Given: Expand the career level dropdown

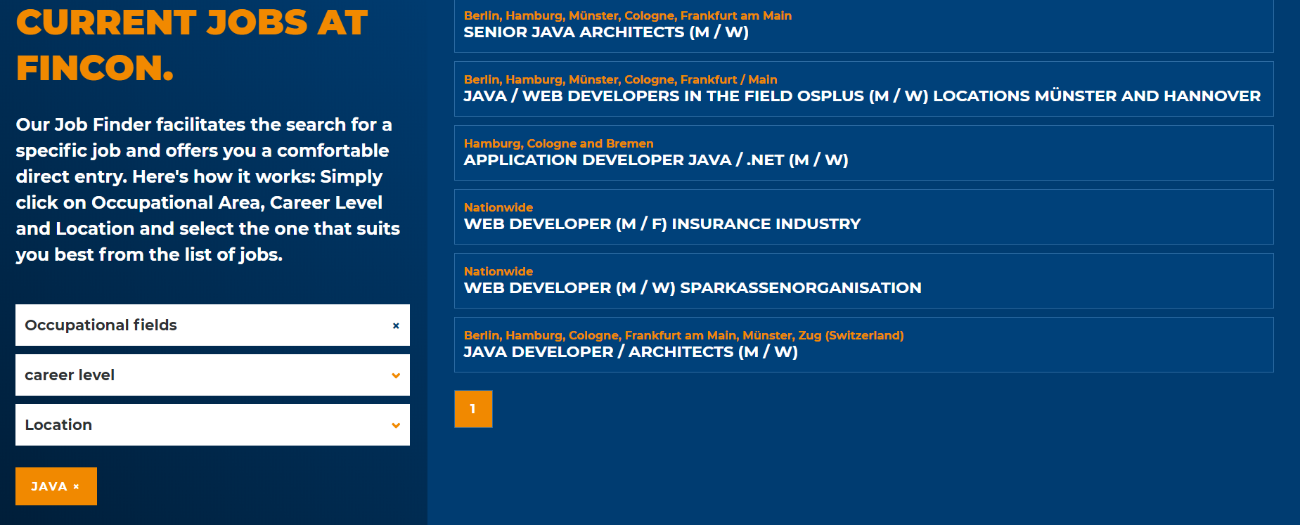Looking at the screenshot, I should pos(212,375).
